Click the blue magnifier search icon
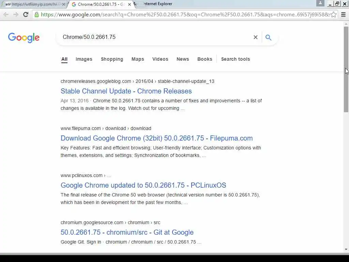Screen dimensions: 349x262 click(x=269, y=38)
